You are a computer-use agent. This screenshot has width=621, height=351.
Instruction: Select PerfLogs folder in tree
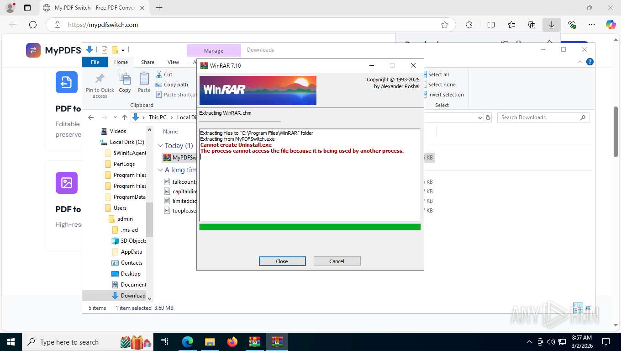[120, 164]
